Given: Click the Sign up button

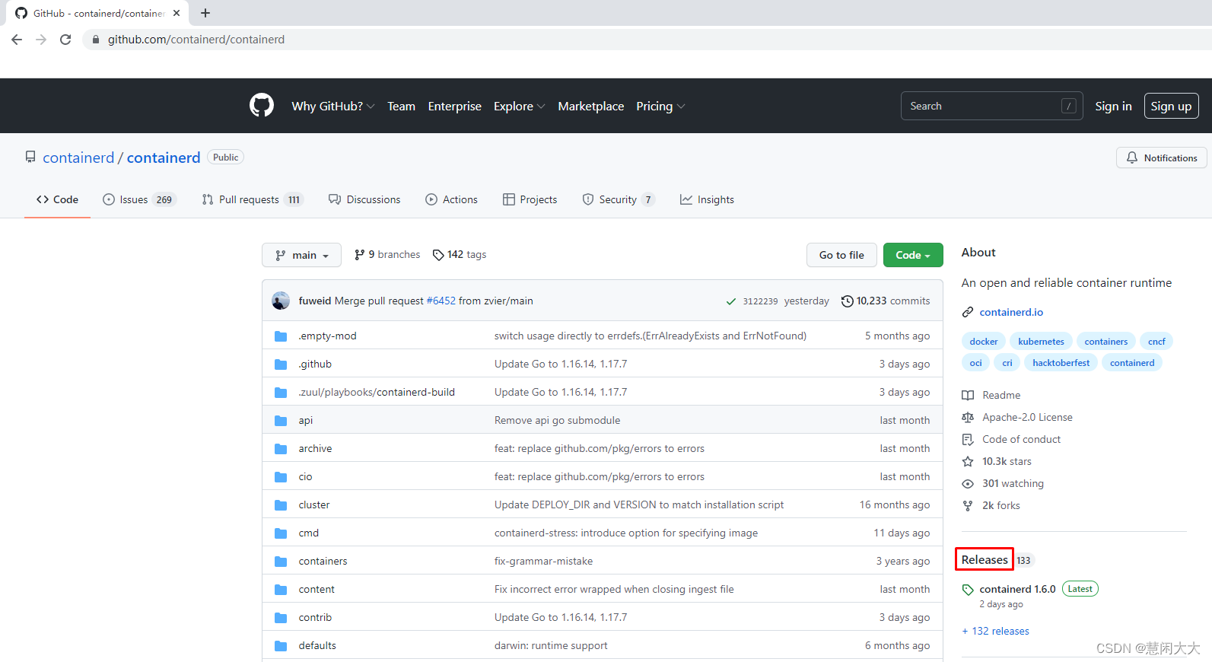Looking at the screenshot, I should pos(1172,106).
